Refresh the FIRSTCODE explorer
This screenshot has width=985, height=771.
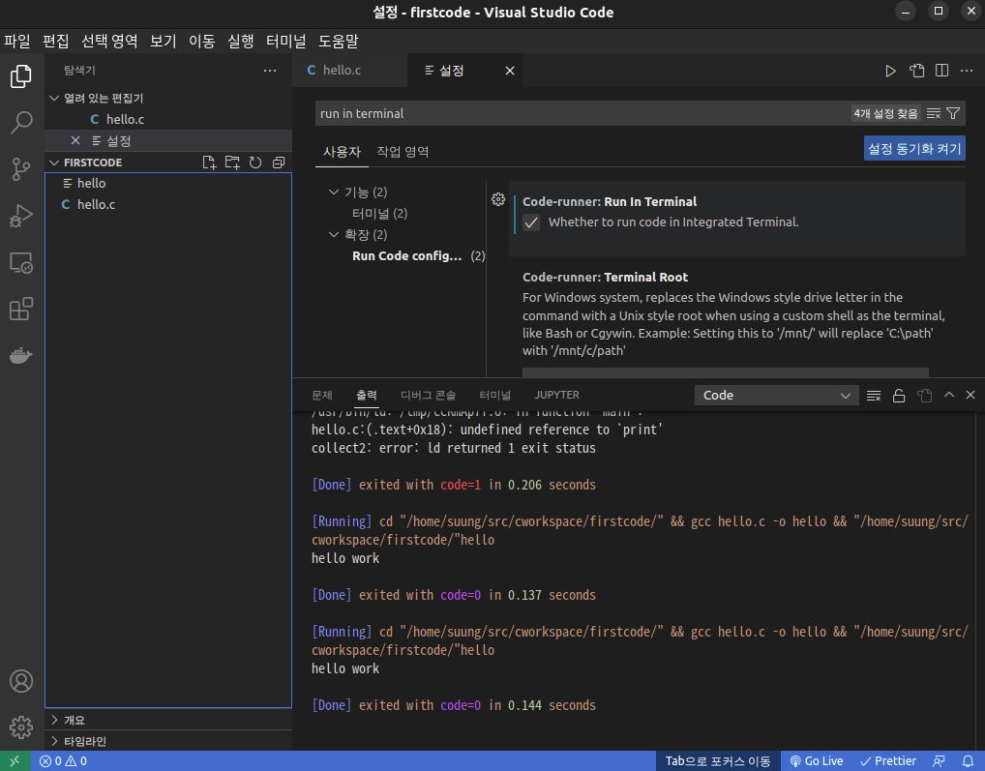click(255, 163)
